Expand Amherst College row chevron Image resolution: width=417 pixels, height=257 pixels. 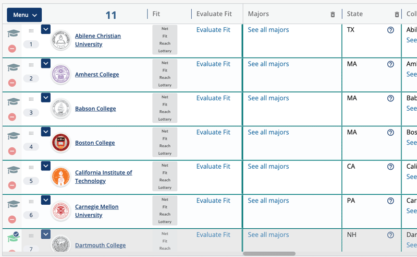(46, 63)
